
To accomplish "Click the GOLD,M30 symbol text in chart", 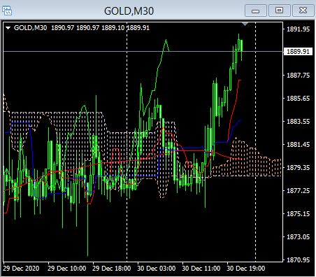I will tap(30, 28).
